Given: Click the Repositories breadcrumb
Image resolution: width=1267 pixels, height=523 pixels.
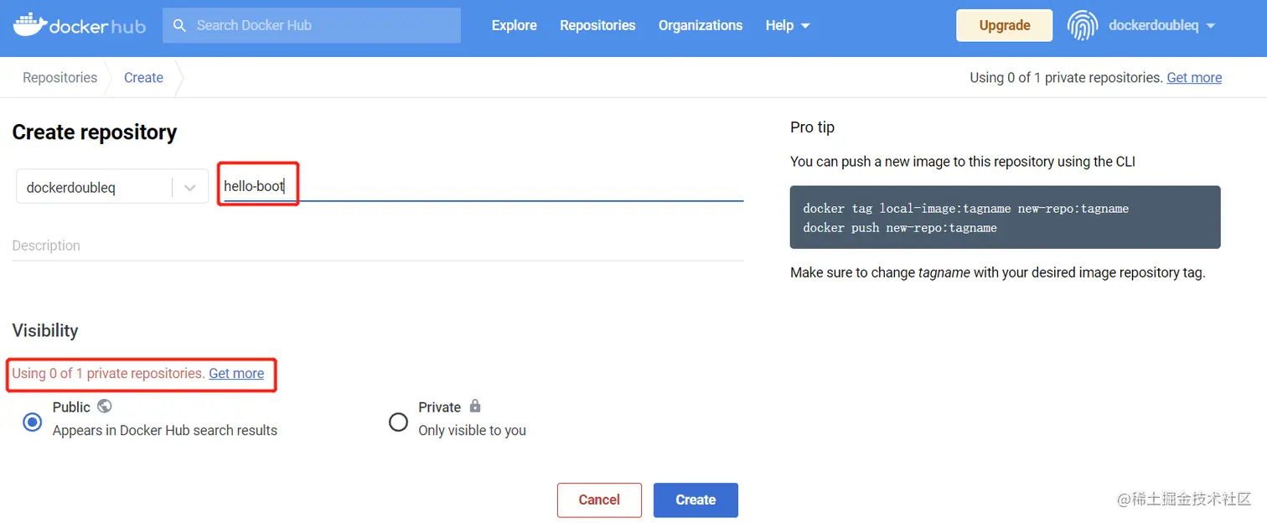Looking at the screenshot, I should (x=60, y=78).
